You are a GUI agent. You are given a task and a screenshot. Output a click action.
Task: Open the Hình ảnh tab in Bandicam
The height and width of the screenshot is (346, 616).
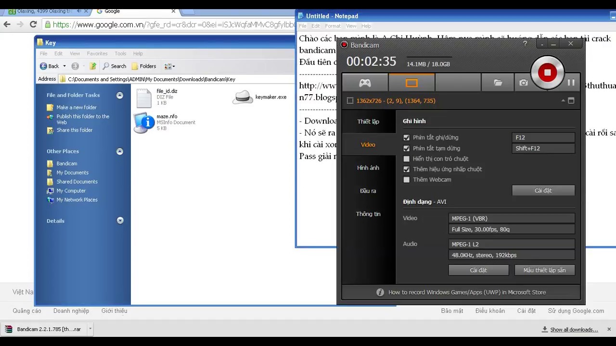(368, 168)
